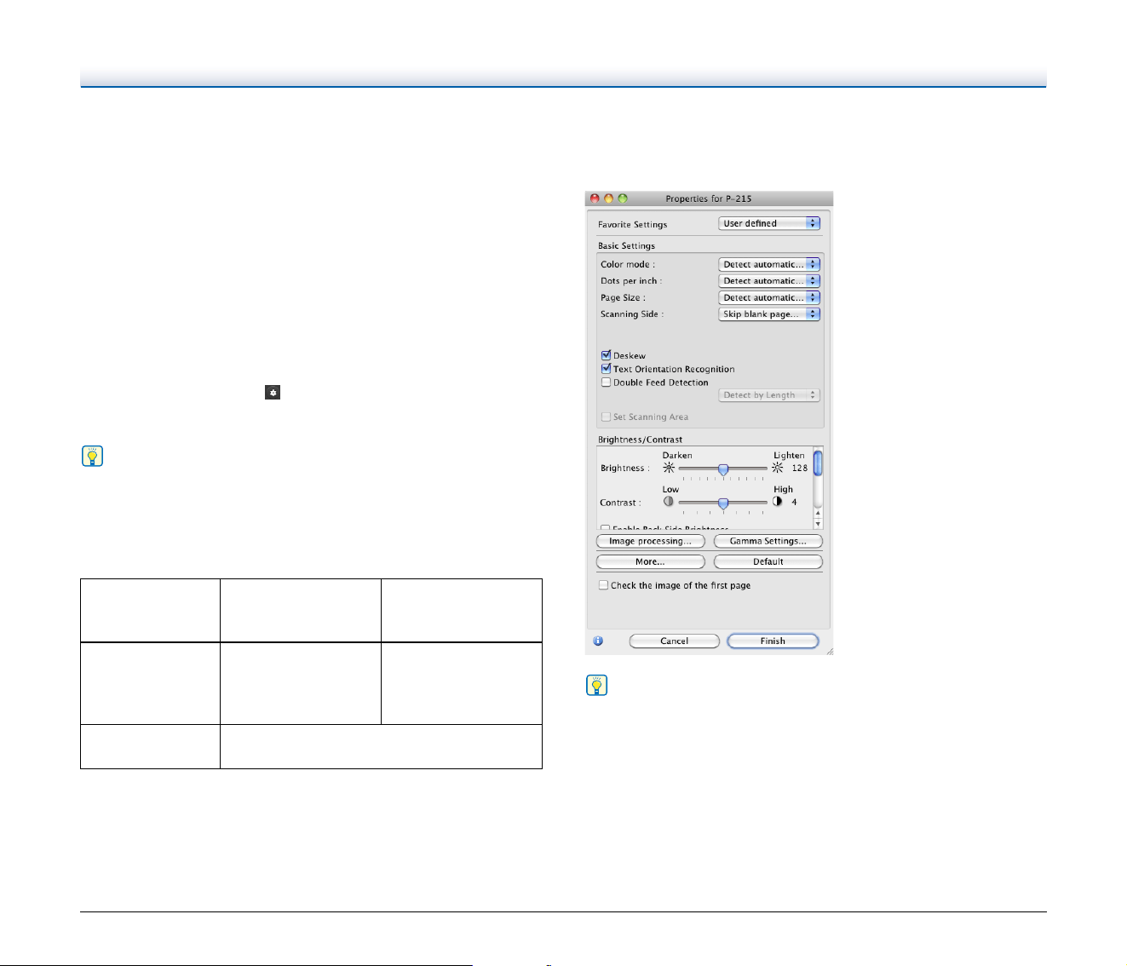Enable Double Feed Detection
This screenshot has width=1127, height=966.
(x=607, y=382)
